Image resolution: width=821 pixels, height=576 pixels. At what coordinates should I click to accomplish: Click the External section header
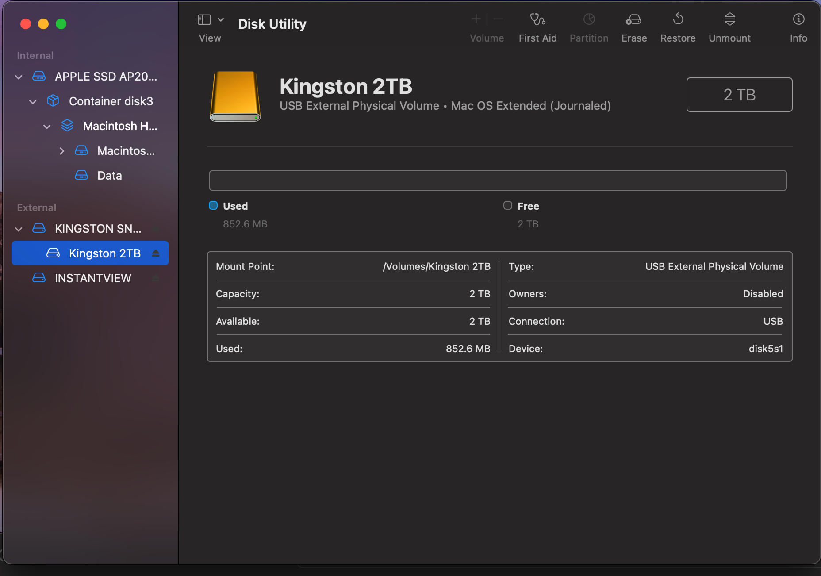pos(36,207)
